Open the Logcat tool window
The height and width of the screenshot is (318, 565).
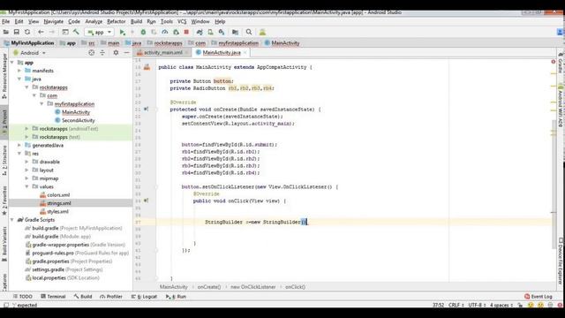(x=144, y=297)
